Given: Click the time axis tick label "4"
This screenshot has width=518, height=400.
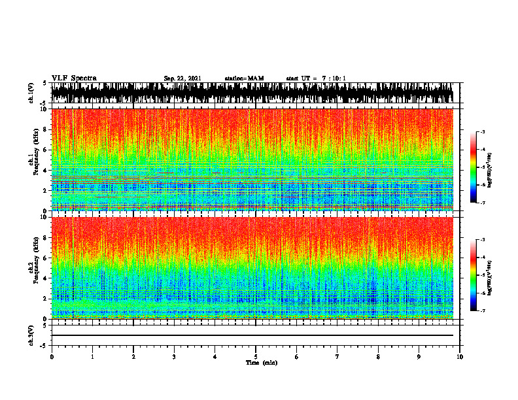Looking at the screenshot, I should (215, 357).
